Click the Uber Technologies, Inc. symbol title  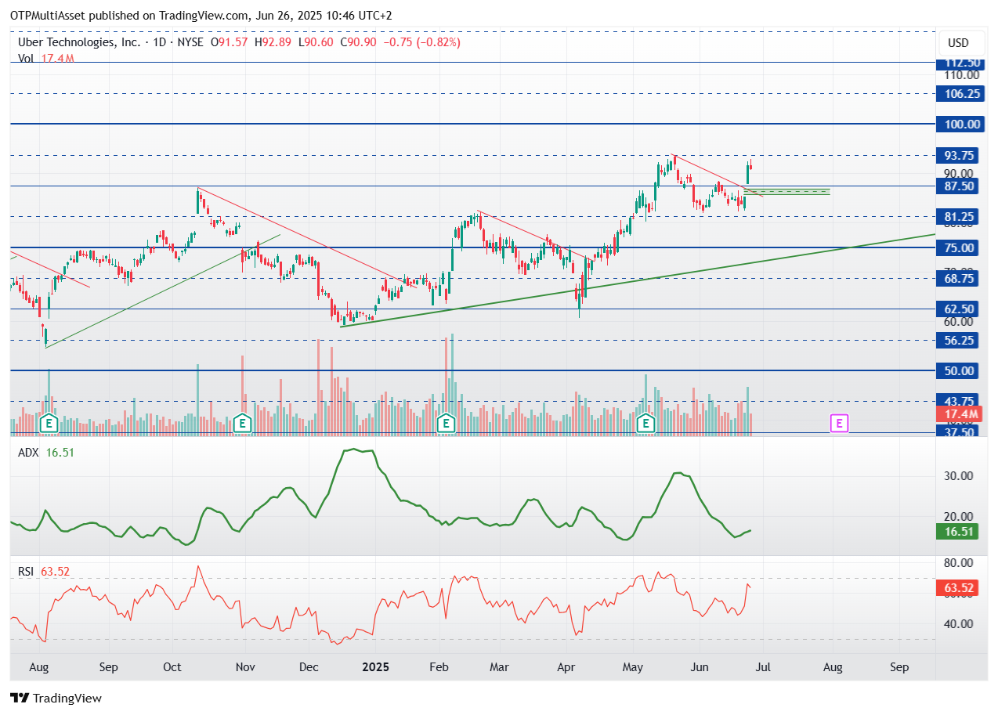pos(80,42)
